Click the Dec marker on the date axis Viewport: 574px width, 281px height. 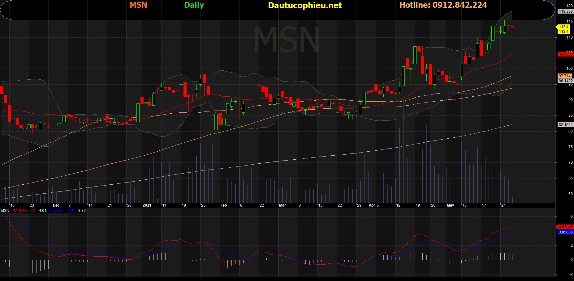(x=56, y=205)
